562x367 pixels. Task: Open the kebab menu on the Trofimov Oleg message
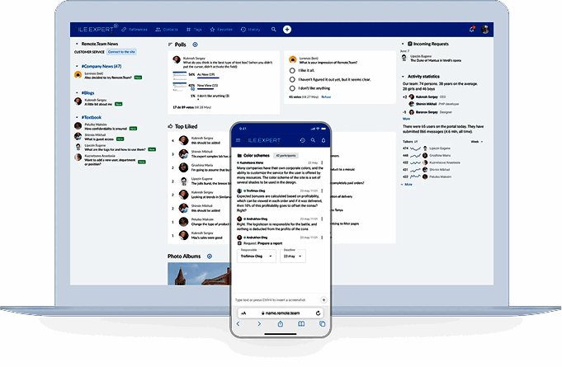[x=322, y=191]
